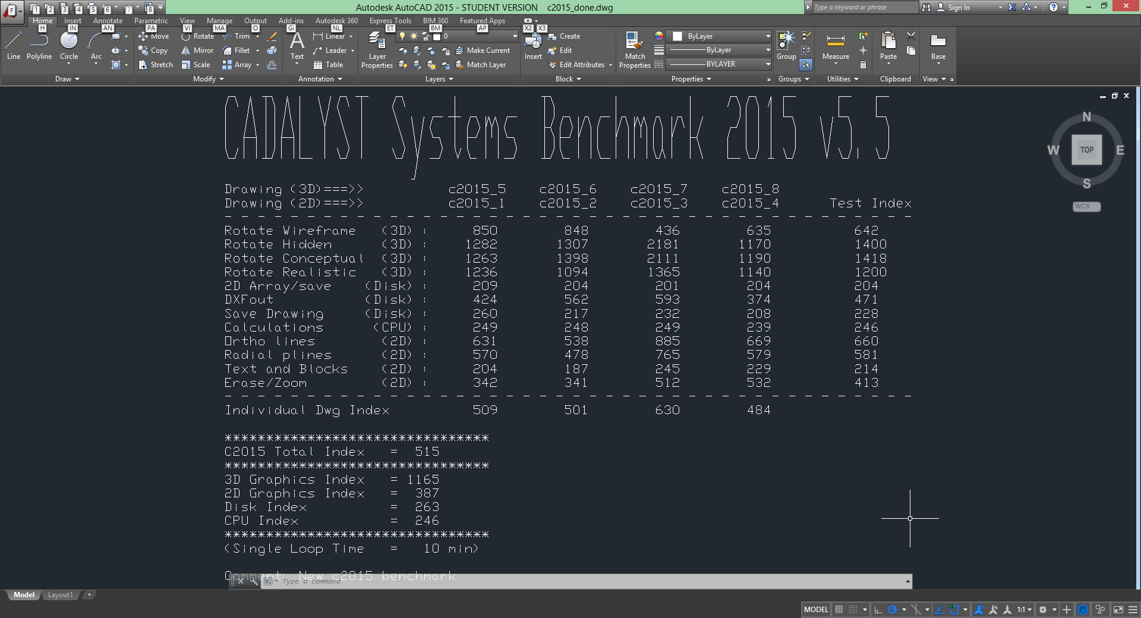Select the Measure utility tool
The width and height of the screenshot is (1141, 618).
[836, 46]
